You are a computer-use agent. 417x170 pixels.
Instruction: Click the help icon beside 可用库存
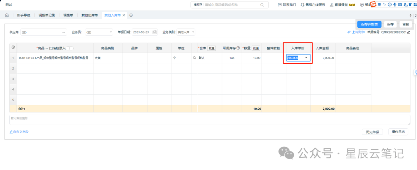(x=238, y=48)
